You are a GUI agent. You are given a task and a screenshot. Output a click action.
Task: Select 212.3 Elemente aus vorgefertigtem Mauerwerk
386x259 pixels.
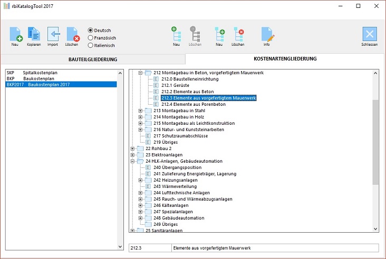pos(209,98)
